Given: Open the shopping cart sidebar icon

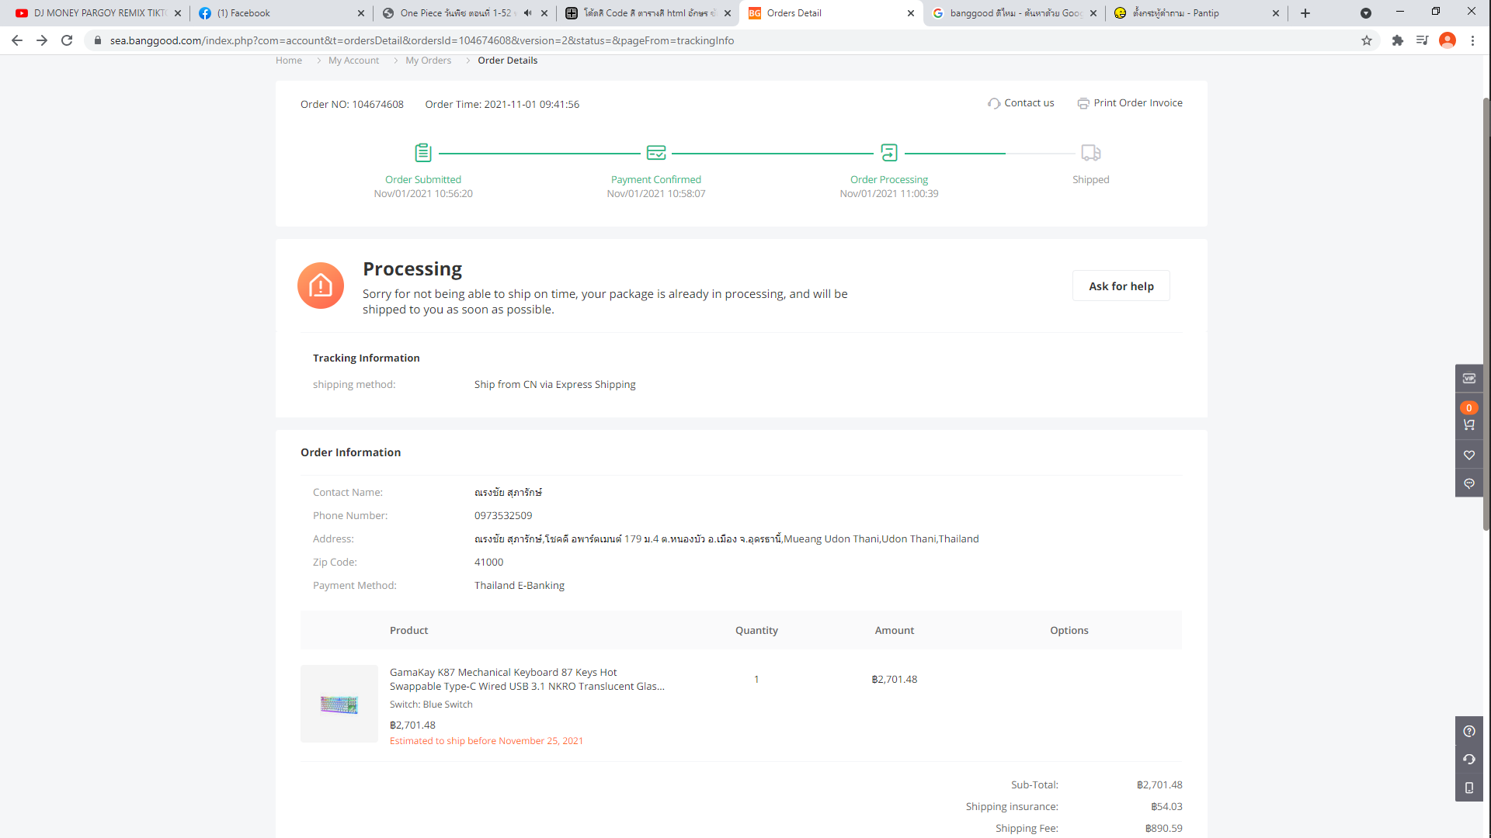Looking at the screenshot, I should 1469,424.
